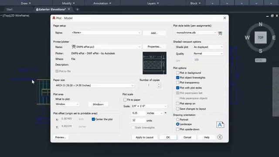This screenshot has height=157, width=279.
Task: Open the Quality dropdown
Action: pos(208,54)
